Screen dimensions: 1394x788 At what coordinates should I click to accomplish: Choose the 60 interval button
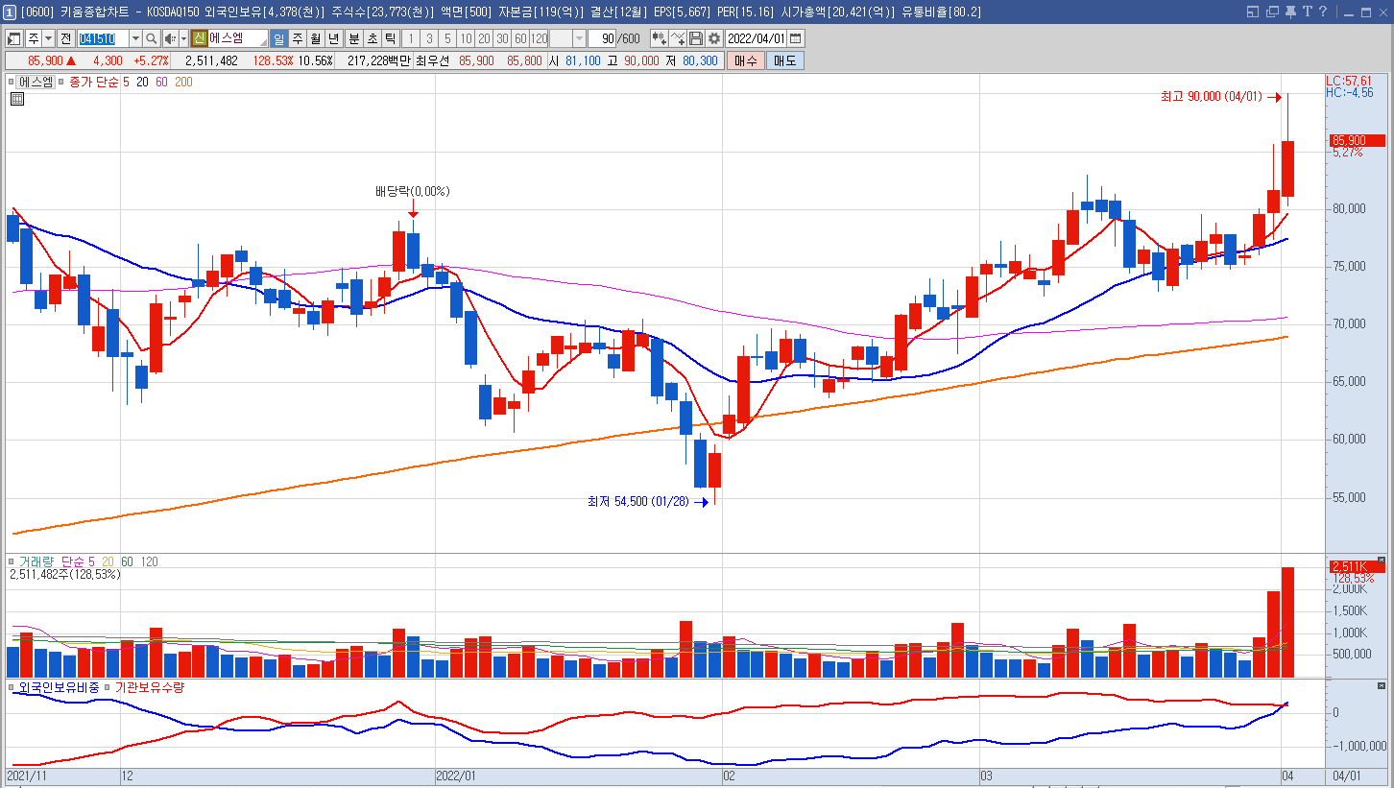[520, 38]
